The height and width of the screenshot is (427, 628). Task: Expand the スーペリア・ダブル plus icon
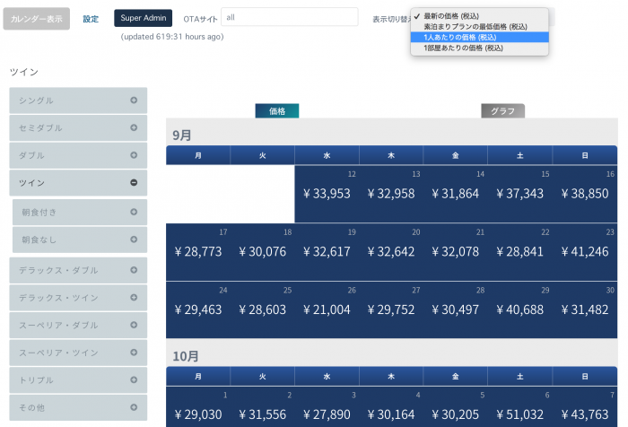coord(134,325)
